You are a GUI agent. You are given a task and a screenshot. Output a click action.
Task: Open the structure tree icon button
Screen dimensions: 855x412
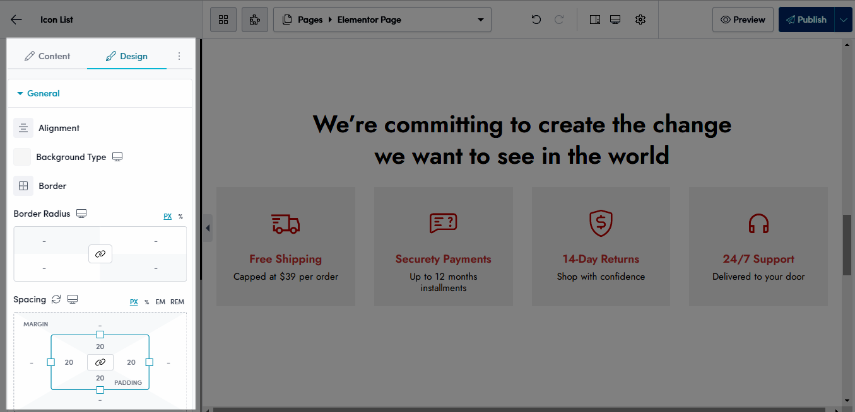(255, 20)
